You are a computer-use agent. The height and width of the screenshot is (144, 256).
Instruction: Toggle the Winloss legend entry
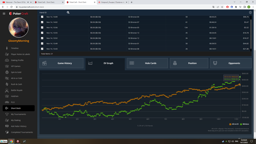click(244, 124)
